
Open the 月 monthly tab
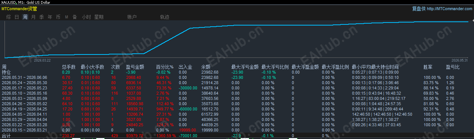click(33, 17)
